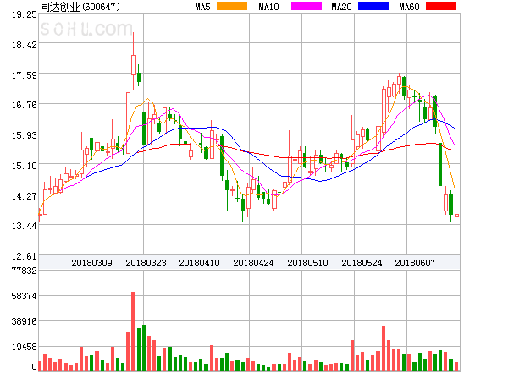Select the MA5 legend label
The height and width of the screenshot is (372, 508).
[203, 7]
